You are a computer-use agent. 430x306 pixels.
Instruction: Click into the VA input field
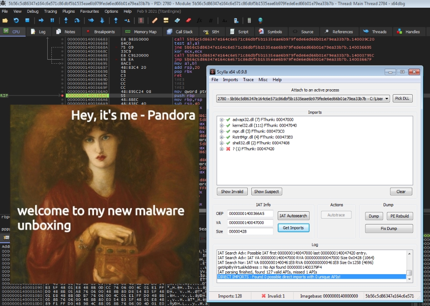(x=250, y=223)
